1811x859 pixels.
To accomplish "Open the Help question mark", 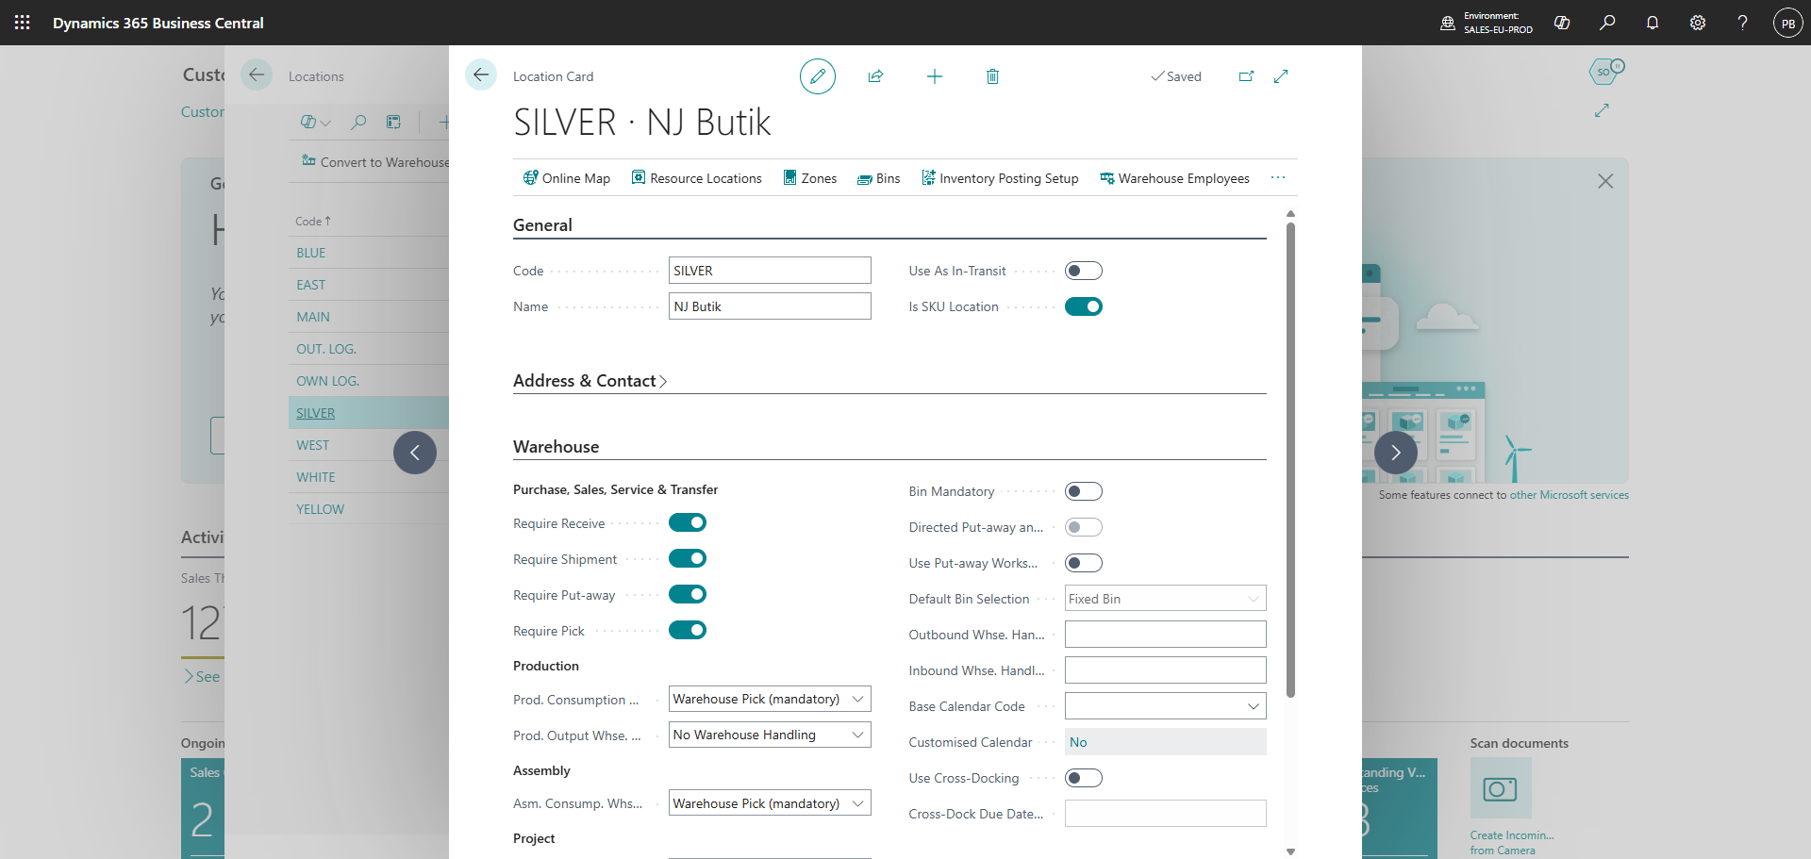I will (1743, 23).
